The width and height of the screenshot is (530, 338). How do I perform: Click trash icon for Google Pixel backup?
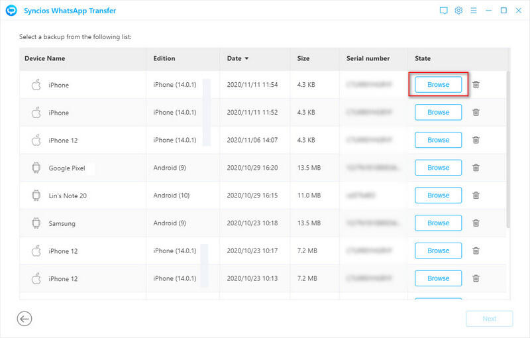[x=476, y=168]
